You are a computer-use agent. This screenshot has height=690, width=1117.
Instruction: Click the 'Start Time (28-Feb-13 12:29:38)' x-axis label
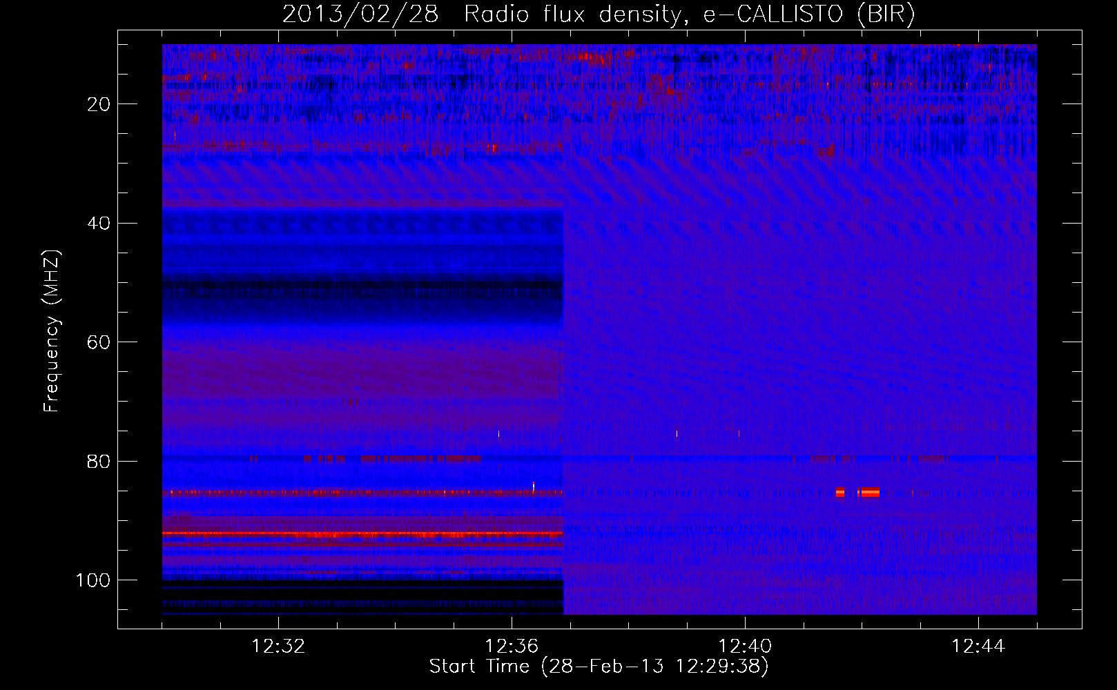599,667
